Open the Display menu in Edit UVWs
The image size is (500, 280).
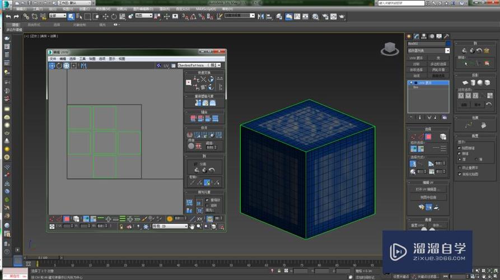pyautogui.click(x=112, y=59)
